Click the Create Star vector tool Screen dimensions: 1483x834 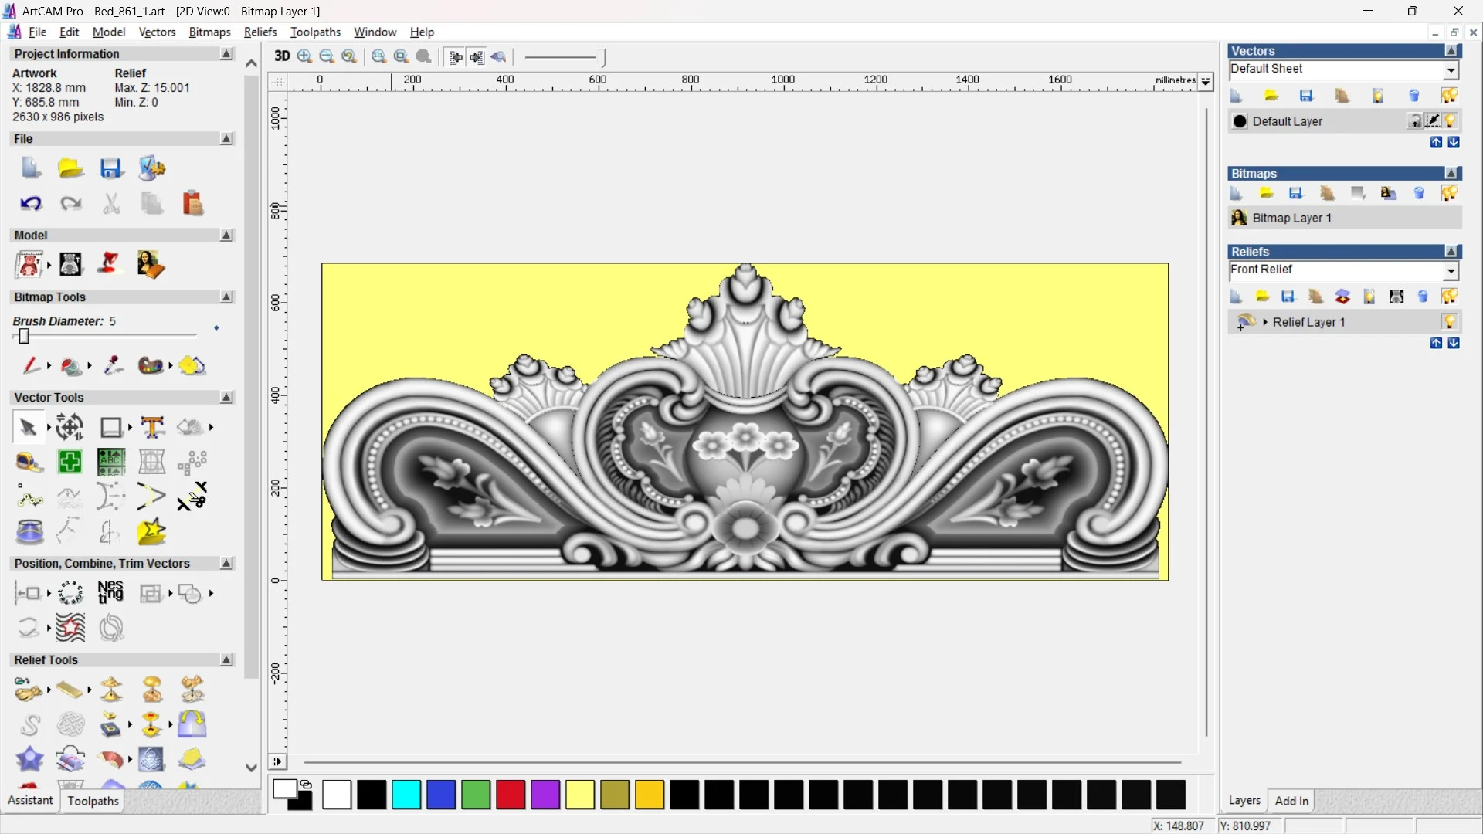click(x=151, y=532)
